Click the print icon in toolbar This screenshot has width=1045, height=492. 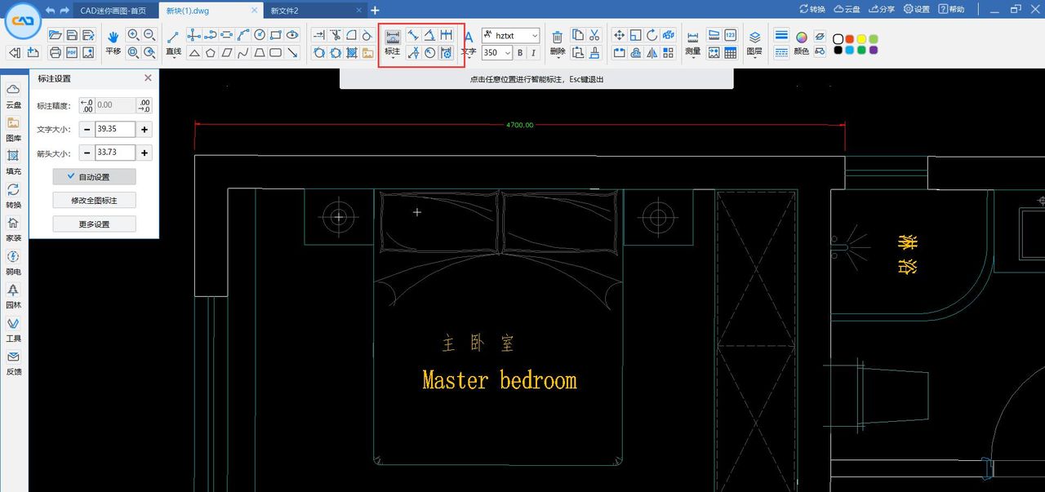[x=56, y=53]
